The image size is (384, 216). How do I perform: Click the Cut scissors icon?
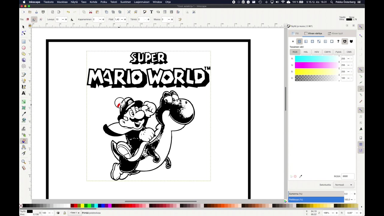point(91,12)
